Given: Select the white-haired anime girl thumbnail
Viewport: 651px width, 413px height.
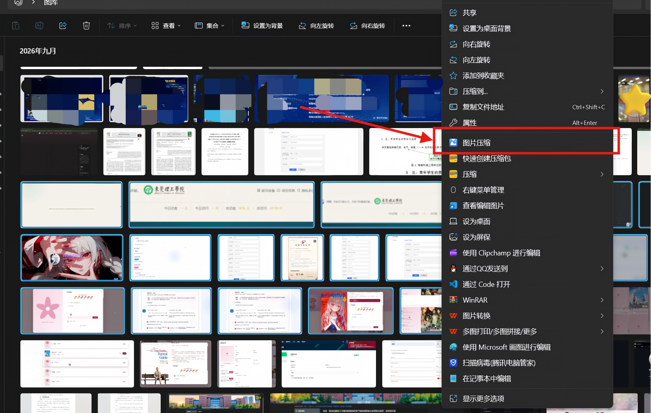Looking at the screenshot, I should click(x=72, y=258).
